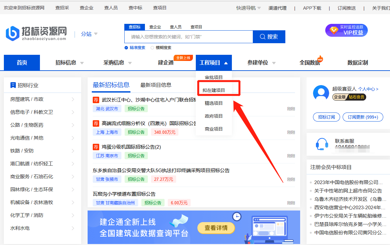Click the customer service headset icon

click(322, 144)
